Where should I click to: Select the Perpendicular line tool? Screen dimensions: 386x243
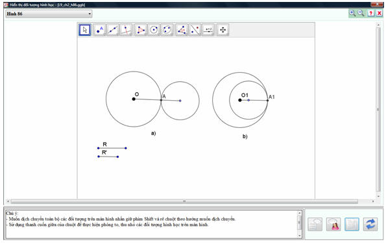[126, 30]
